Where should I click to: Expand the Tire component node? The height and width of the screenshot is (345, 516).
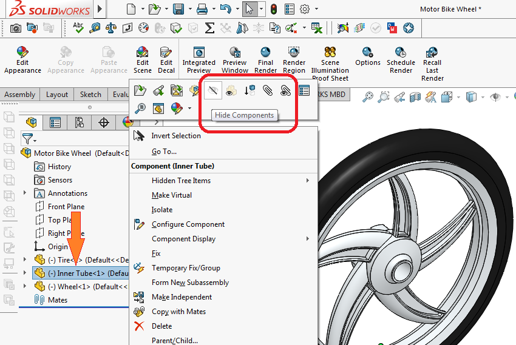point(25,260)
